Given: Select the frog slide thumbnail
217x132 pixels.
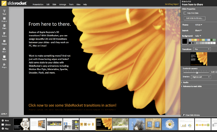Looking at the screenshot, I should tap(120, 124).
